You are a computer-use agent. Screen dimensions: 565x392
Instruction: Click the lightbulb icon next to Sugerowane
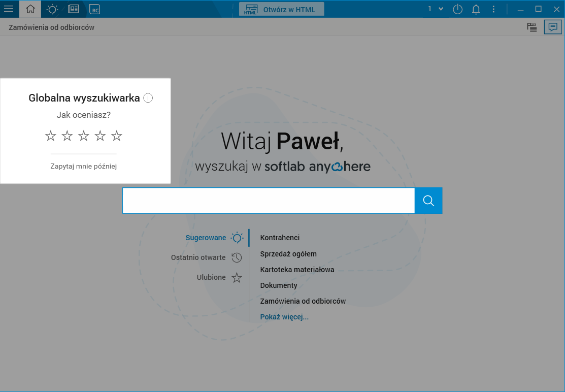point(237,238)
